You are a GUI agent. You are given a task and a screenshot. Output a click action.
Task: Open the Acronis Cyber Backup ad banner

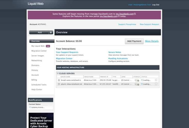[x=41, y=120]
